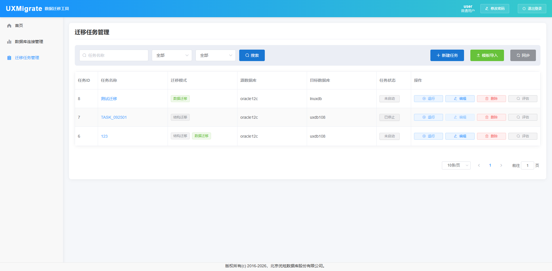552x271 pixels.
Task: Click the 评估 button for task 8
Action: point(522,99)
